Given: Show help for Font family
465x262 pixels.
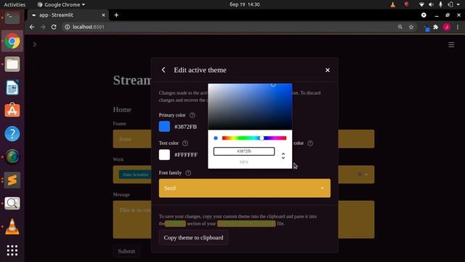Looking at the screenshot, I should point(188,173).
